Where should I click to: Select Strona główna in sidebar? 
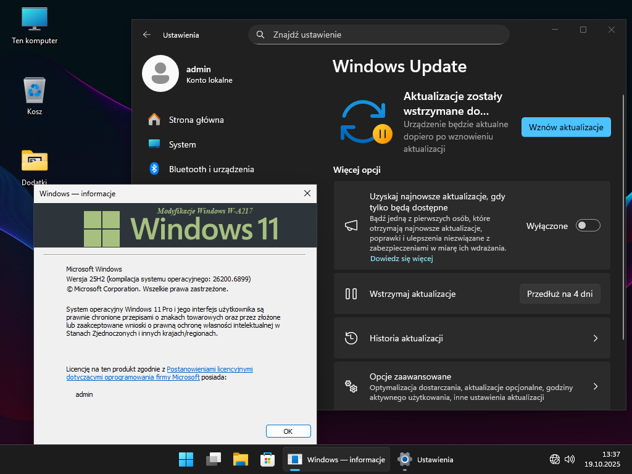click(x=196, y=120)
